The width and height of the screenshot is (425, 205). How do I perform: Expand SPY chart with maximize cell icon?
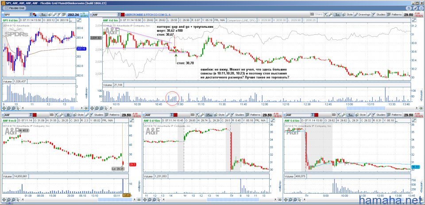click(x=79, y=20)
